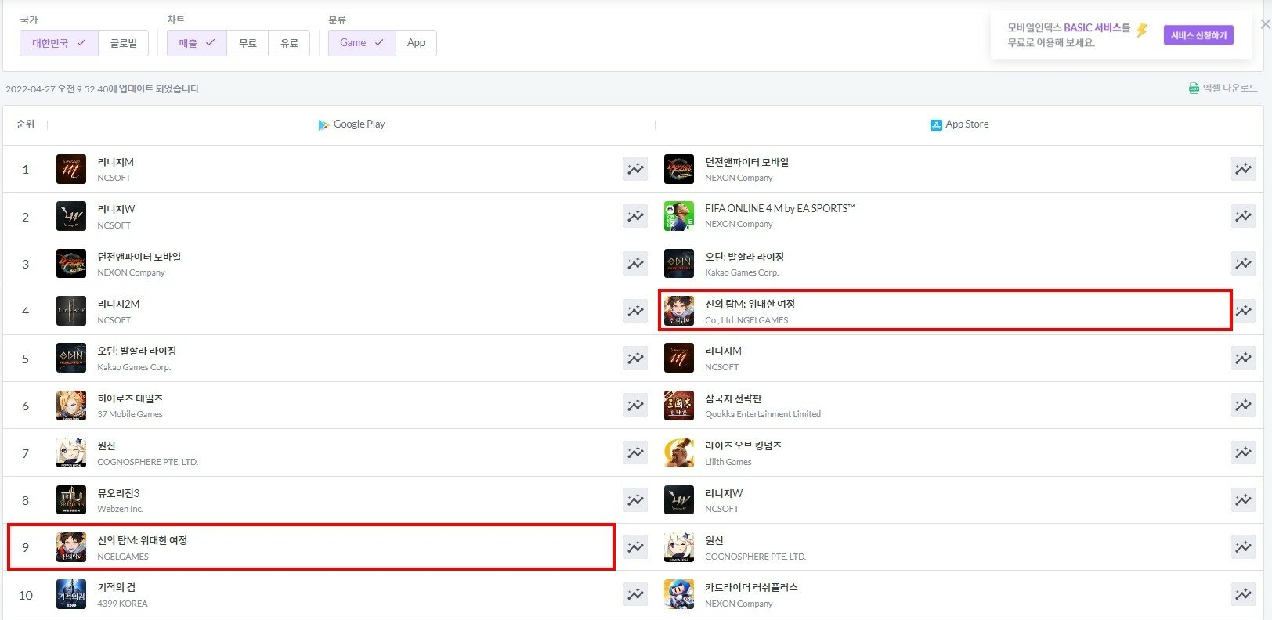Click the App Store column header
Viewport: 1272px width, 620px height.
click(959, 124)
